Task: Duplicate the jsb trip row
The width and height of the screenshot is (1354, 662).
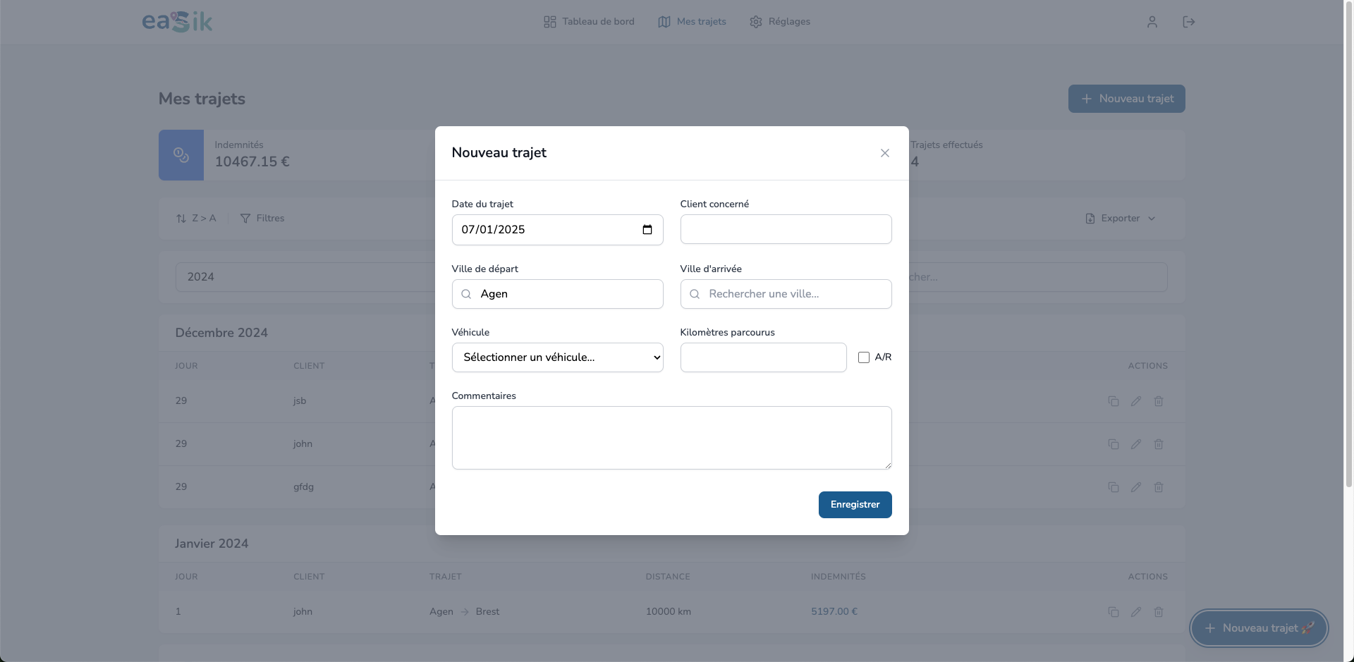Action: (1114, 401)
